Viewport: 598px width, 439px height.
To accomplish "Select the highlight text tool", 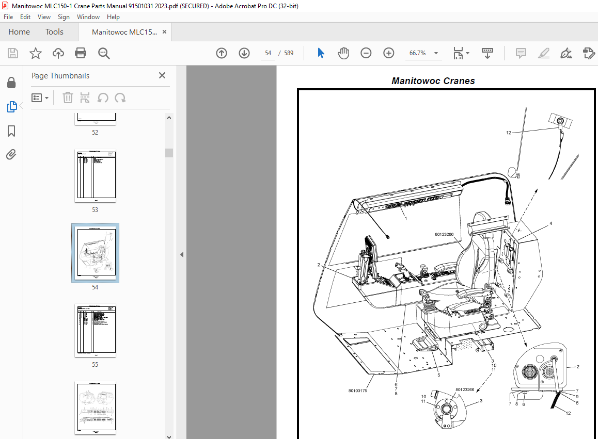I will [543, 53].
